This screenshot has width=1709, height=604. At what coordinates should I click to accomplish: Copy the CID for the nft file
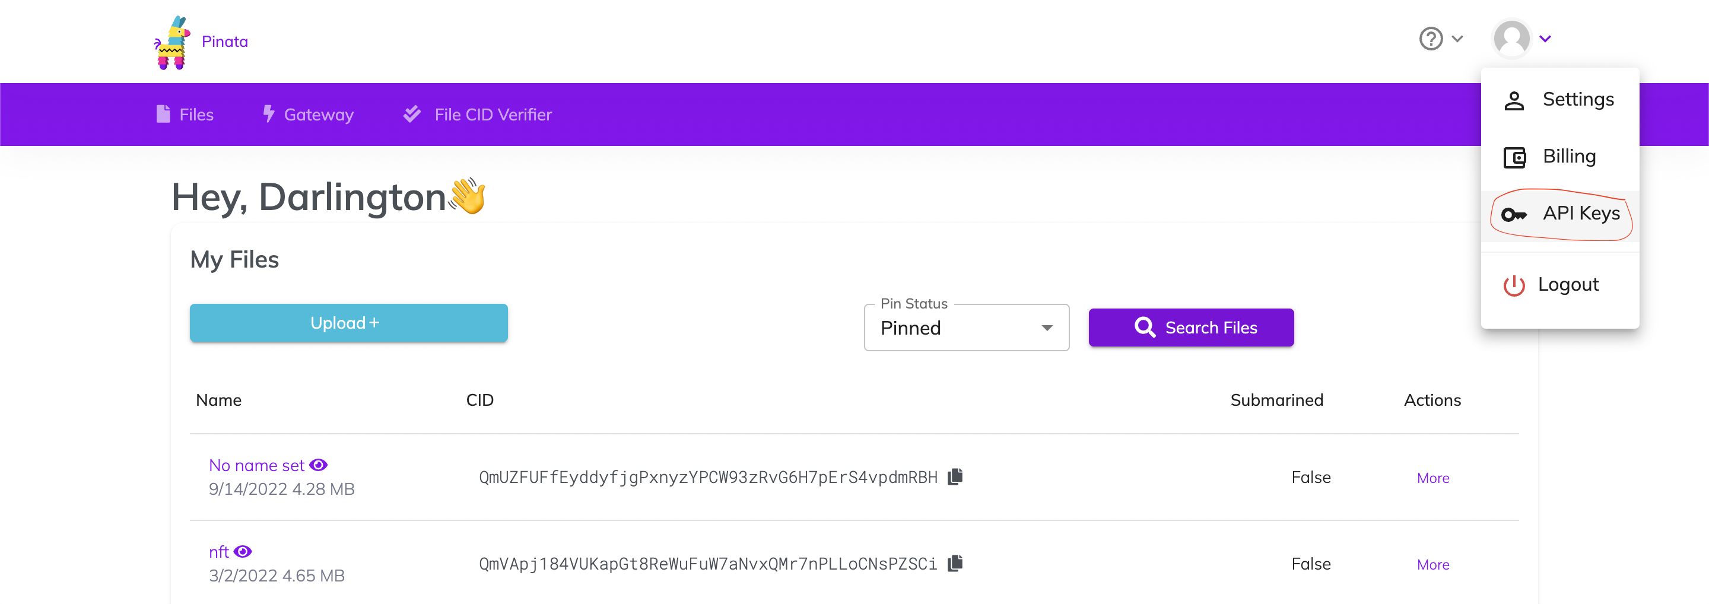coord(955,563)
